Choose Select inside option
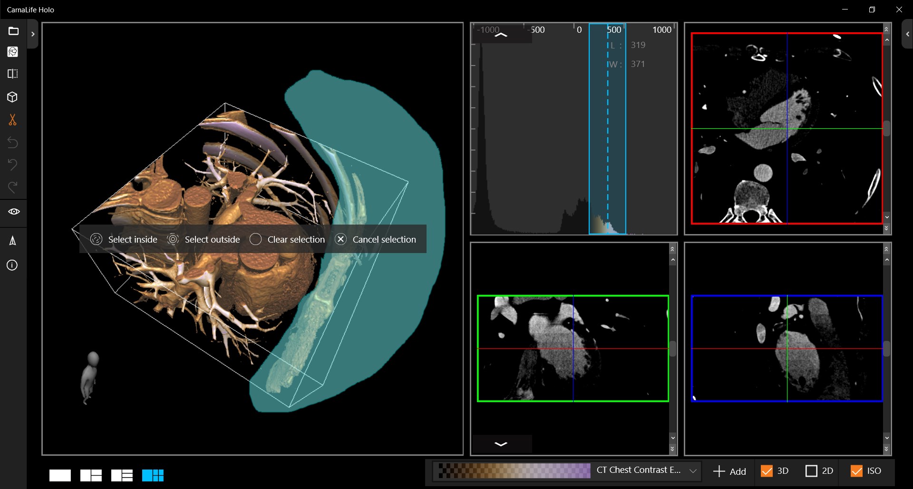Screen dimensions: 913x489 (x=124, y=239)
